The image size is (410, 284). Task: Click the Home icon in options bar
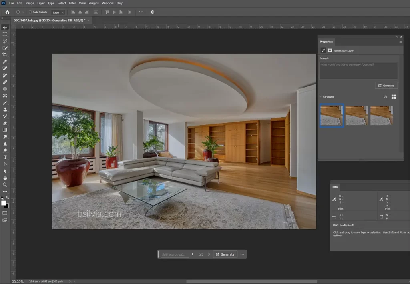click(7, 12)
